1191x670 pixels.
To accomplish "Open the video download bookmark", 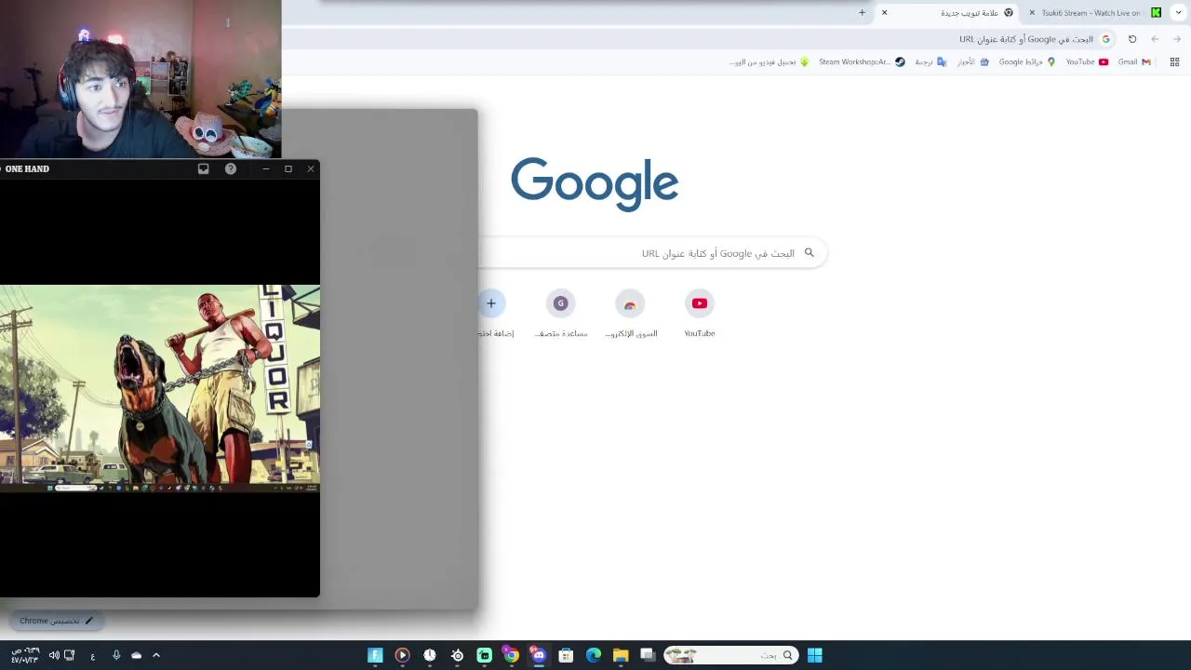I will click(x=769, y=62).
